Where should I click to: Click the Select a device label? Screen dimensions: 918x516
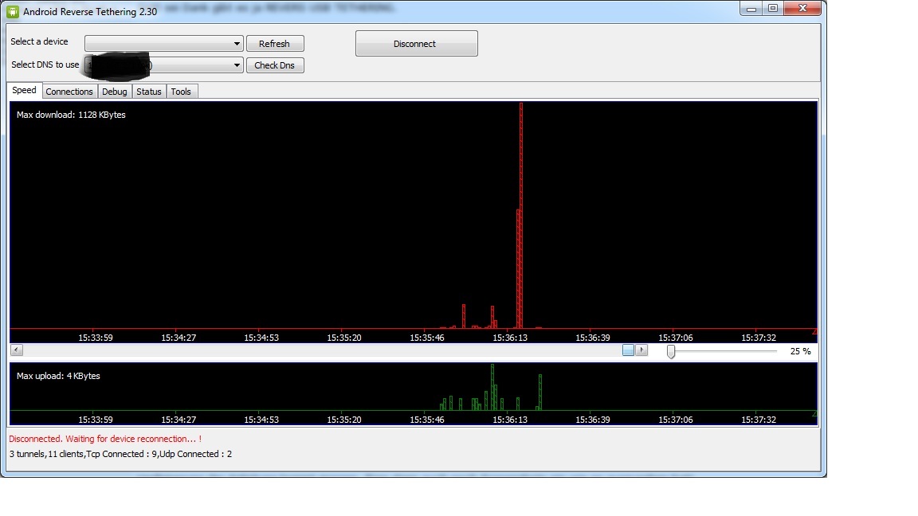coord(39,41)
